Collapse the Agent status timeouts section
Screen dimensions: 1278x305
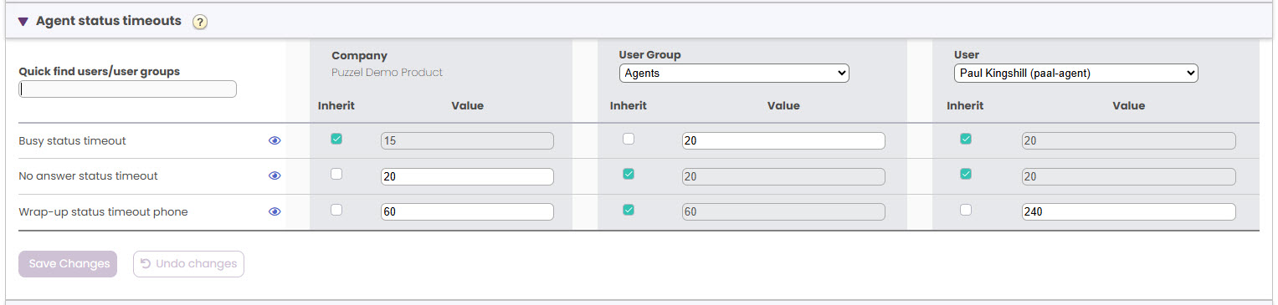(x=23, y=22)
